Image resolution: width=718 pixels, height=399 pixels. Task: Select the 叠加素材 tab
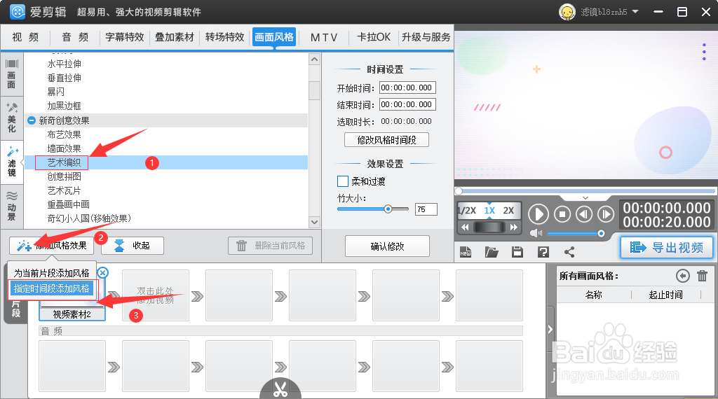coord(175,37)
